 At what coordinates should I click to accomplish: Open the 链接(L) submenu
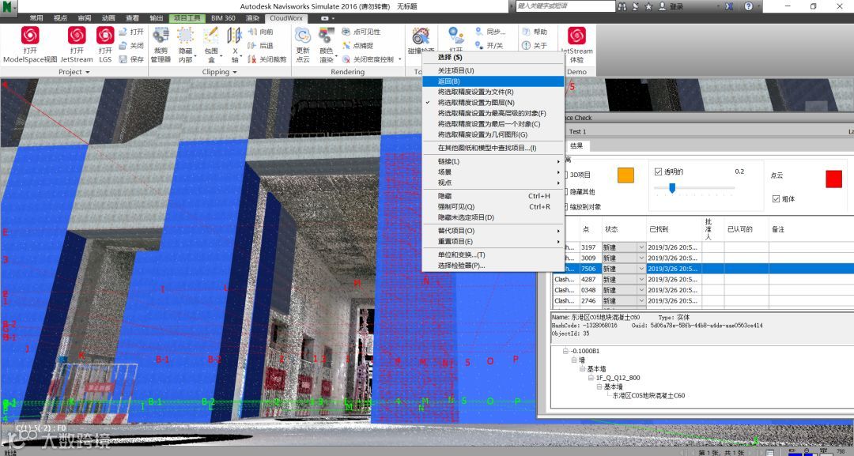tap(493, 161)
